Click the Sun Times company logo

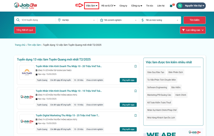(27, 73)
